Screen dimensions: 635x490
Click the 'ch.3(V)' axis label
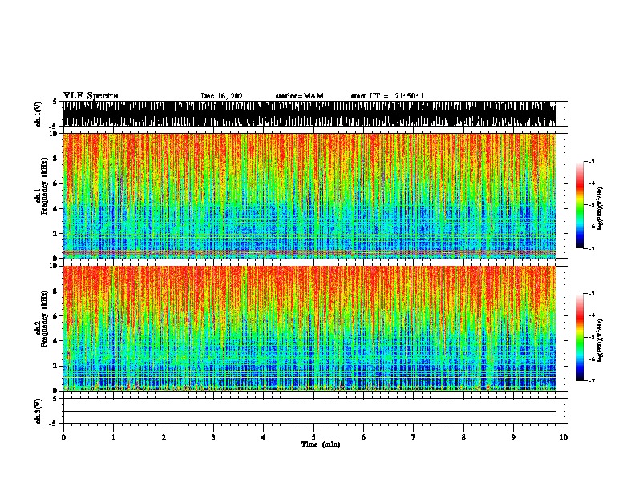point(38,411)
